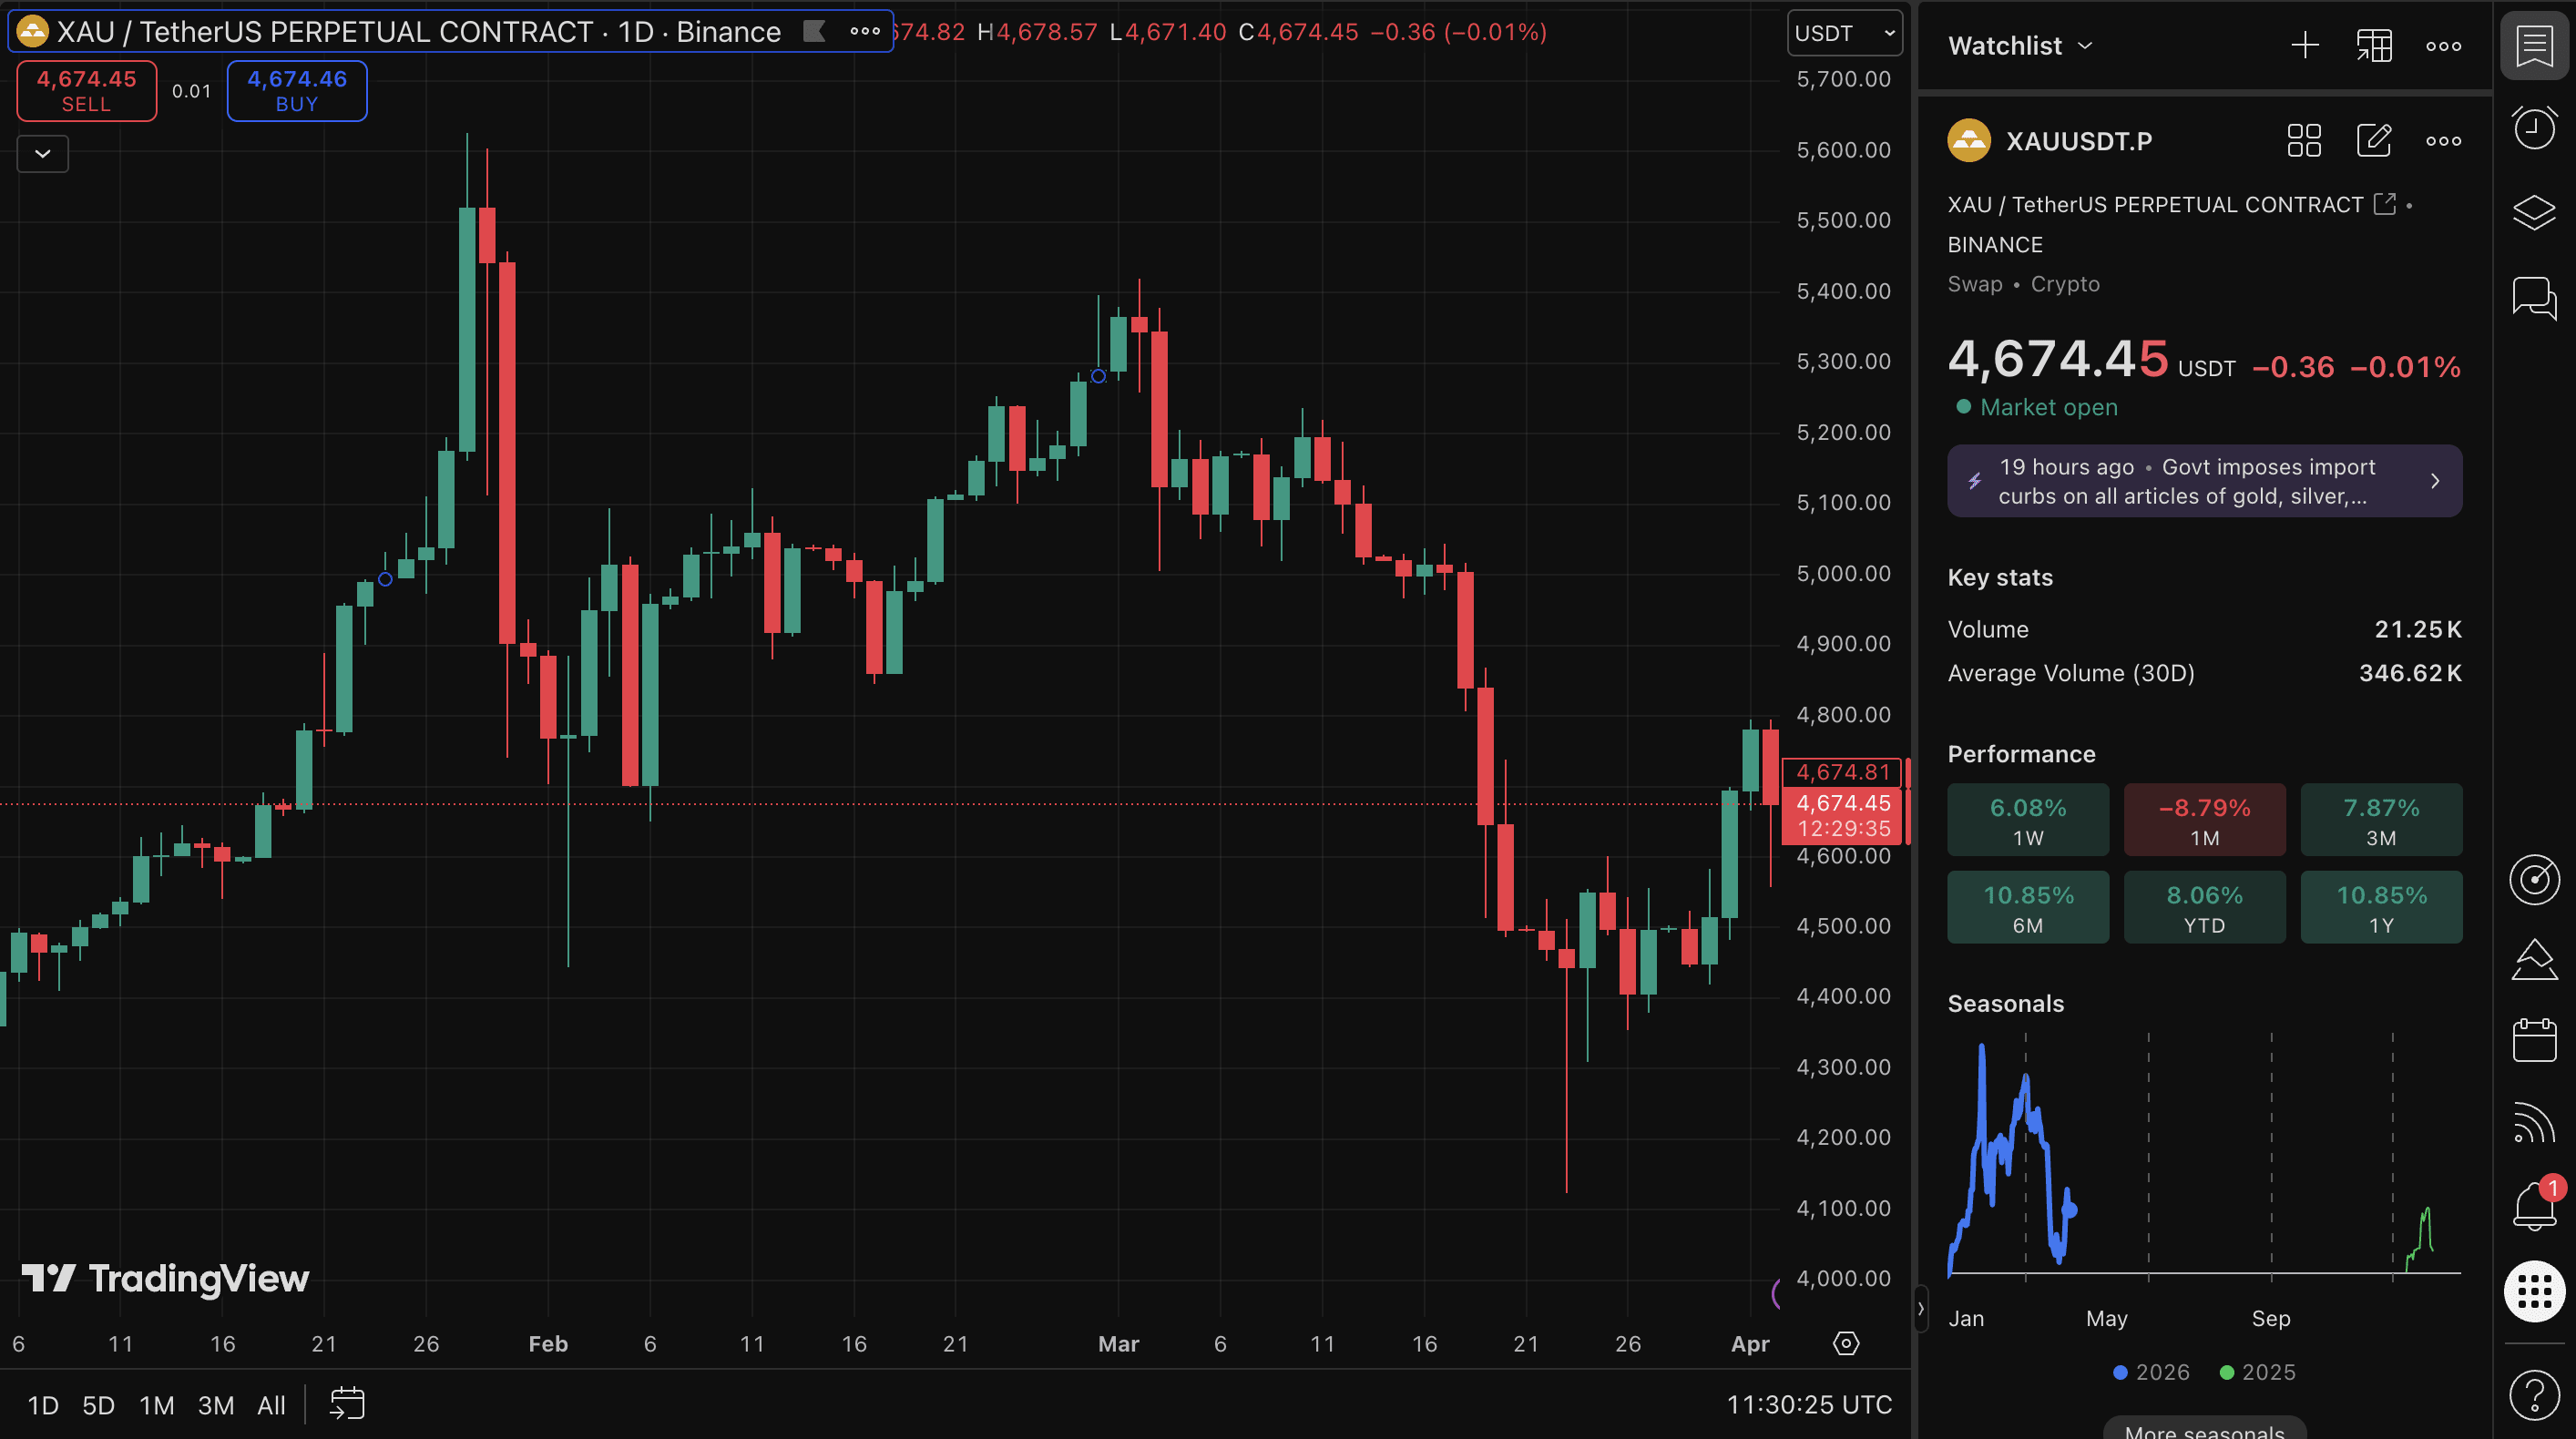Open the USDT currency dropdown
2576x1439 pixels.
tap(1844, 33)
